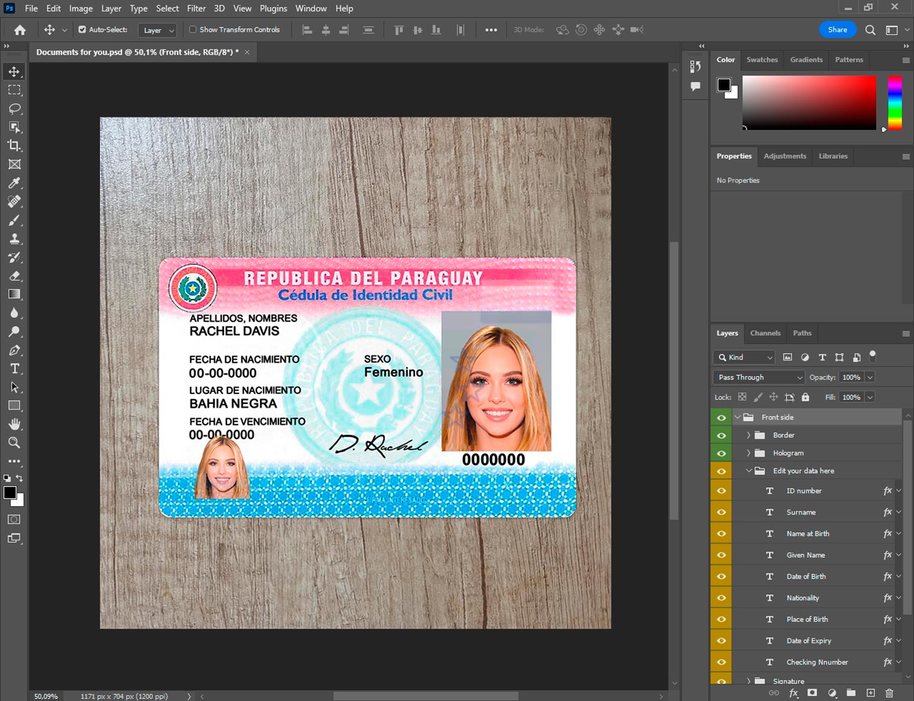Screen dimensions: 914x701
Task: Open the Filter menu
Action: (x=196, y=9)
